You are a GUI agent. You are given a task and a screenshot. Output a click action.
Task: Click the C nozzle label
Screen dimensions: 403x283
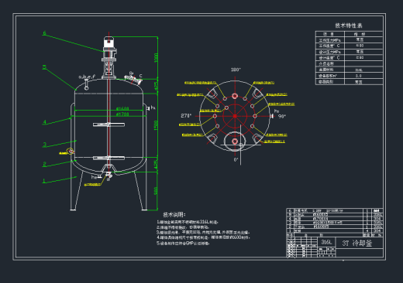(140, 76)
